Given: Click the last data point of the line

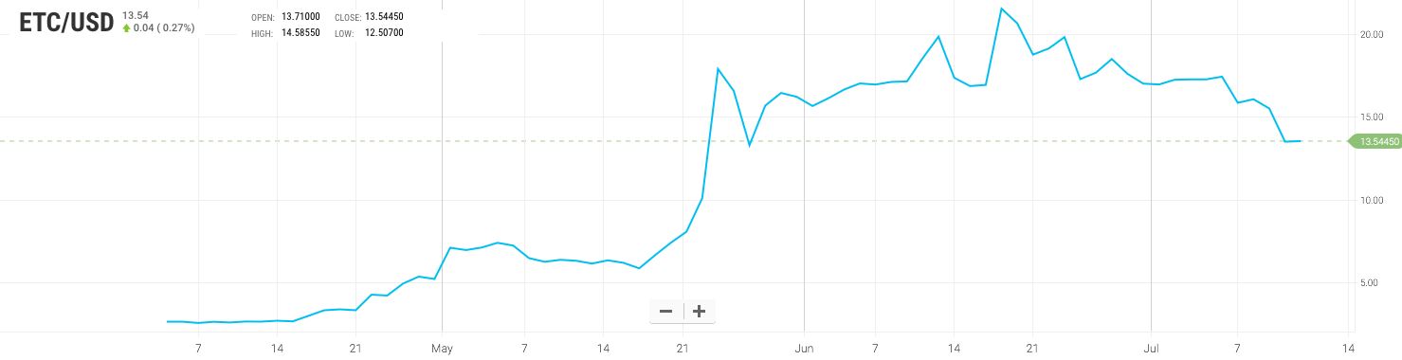Looking at the screenshot, I should click(1301, 141).
